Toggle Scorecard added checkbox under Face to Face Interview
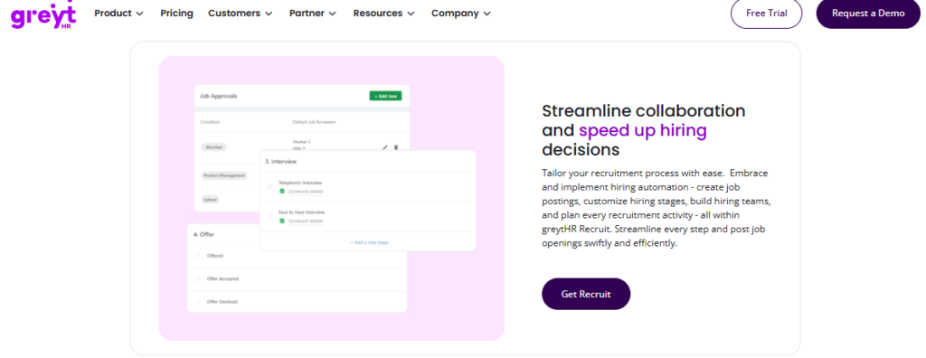Image resolution: width=926 pixels, height=358 pixels. pos(282,221)
